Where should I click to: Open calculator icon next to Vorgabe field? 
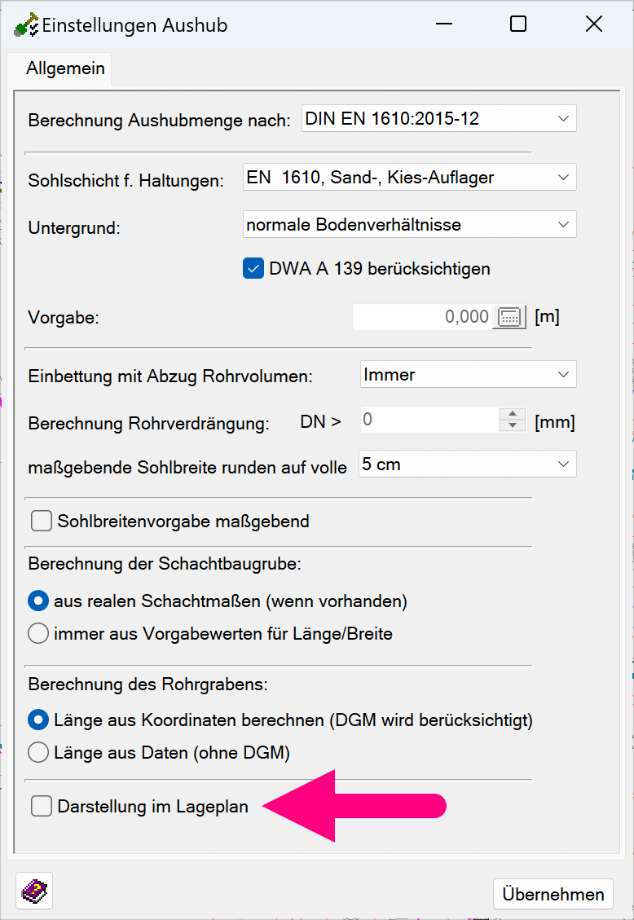point(509,317)
